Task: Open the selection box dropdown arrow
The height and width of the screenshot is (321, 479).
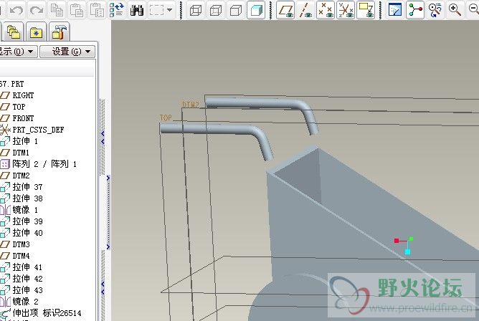Action: pyautogui.click(x=169, y=10)
